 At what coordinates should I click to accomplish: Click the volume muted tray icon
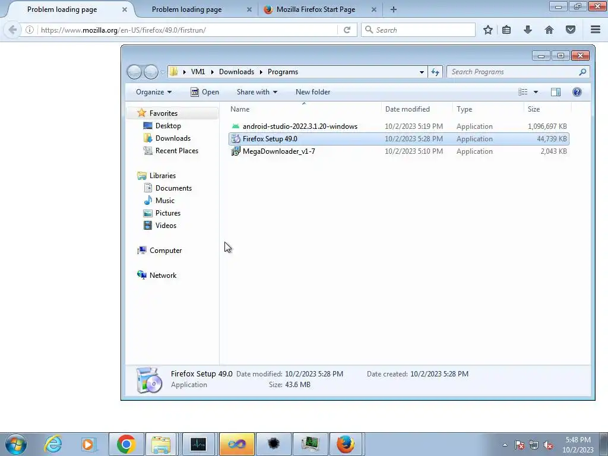pos(548,445)
